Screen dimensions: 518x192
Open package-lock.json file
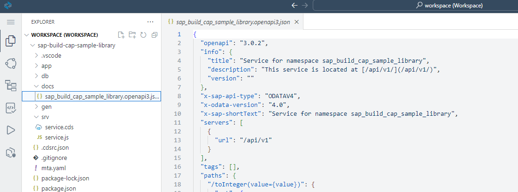pos(66,178)
